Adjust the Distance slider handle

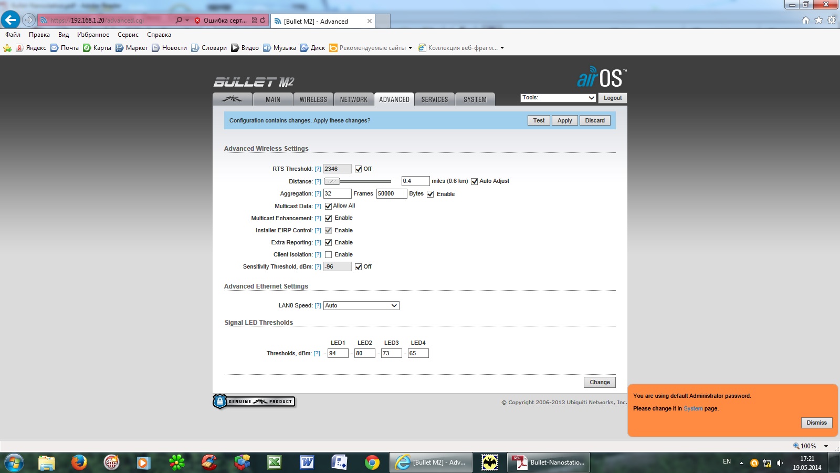point(332,181)
